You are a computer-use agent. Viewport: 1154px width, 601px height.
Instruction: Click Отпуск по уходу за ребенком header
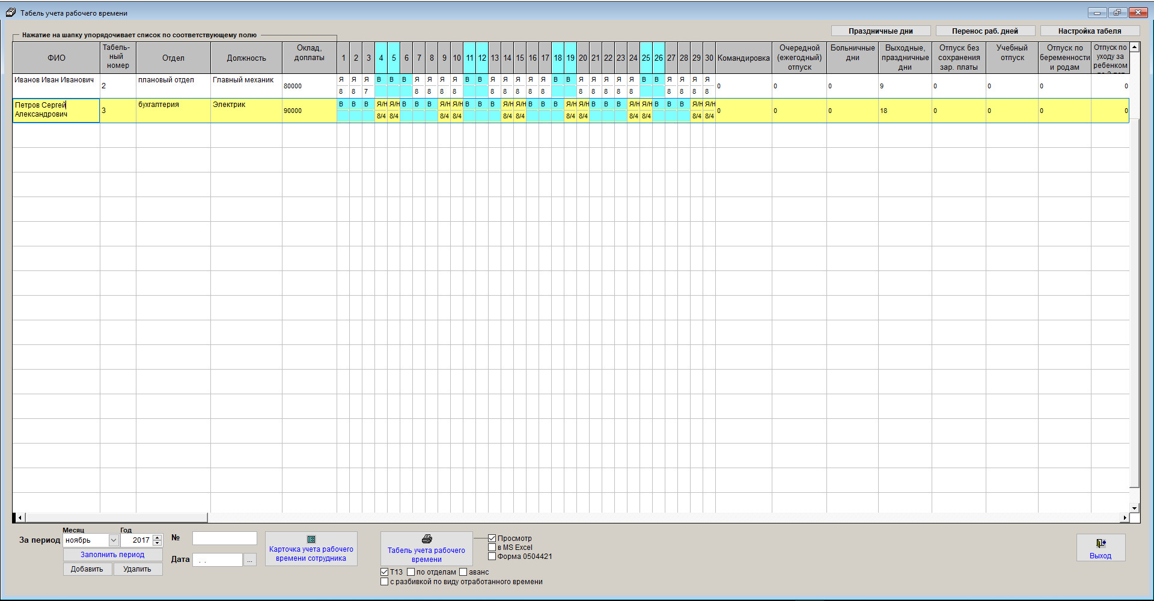click(x=1110, y=58)
